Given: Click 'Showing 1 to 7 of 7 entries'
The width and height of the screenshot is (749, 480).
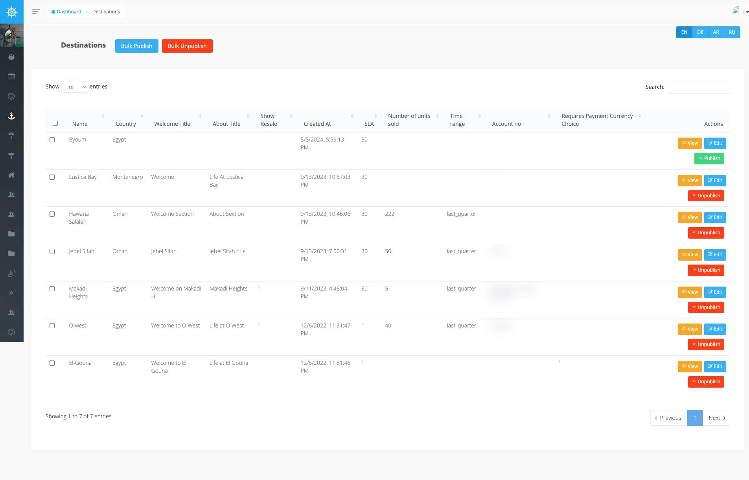Looking at the screenshot, I should point(78,416).
